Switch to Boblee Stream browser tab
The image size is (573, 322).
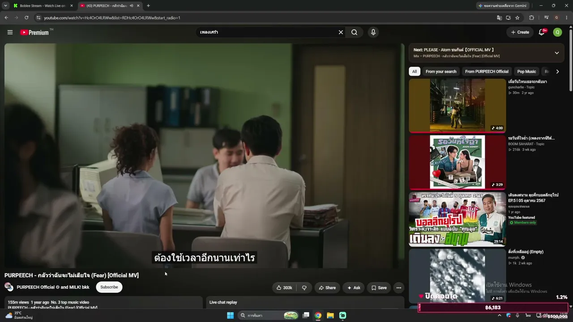click(43, 6)
